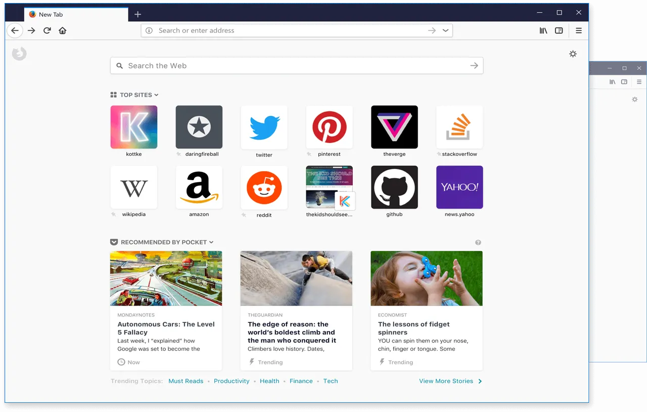Click the Firefox logo on new tab page
This screenshot has width=647, height=412.
(x=19, y=54)
